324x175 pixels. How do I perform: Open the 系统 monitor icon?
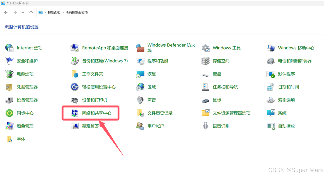(271, 113)
